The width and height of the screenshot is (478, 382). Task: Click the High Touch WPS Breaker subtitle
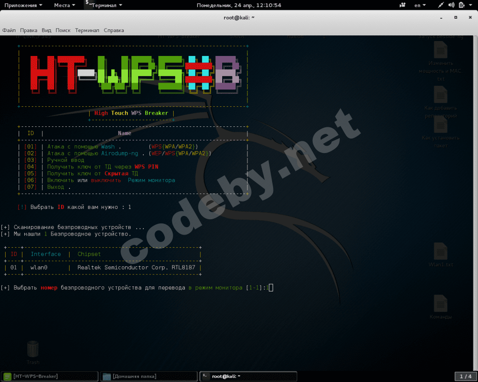click(131, 113)
